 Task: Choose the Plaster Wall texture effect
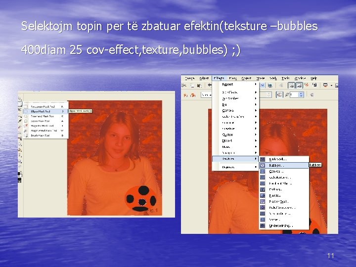(284, 201)
